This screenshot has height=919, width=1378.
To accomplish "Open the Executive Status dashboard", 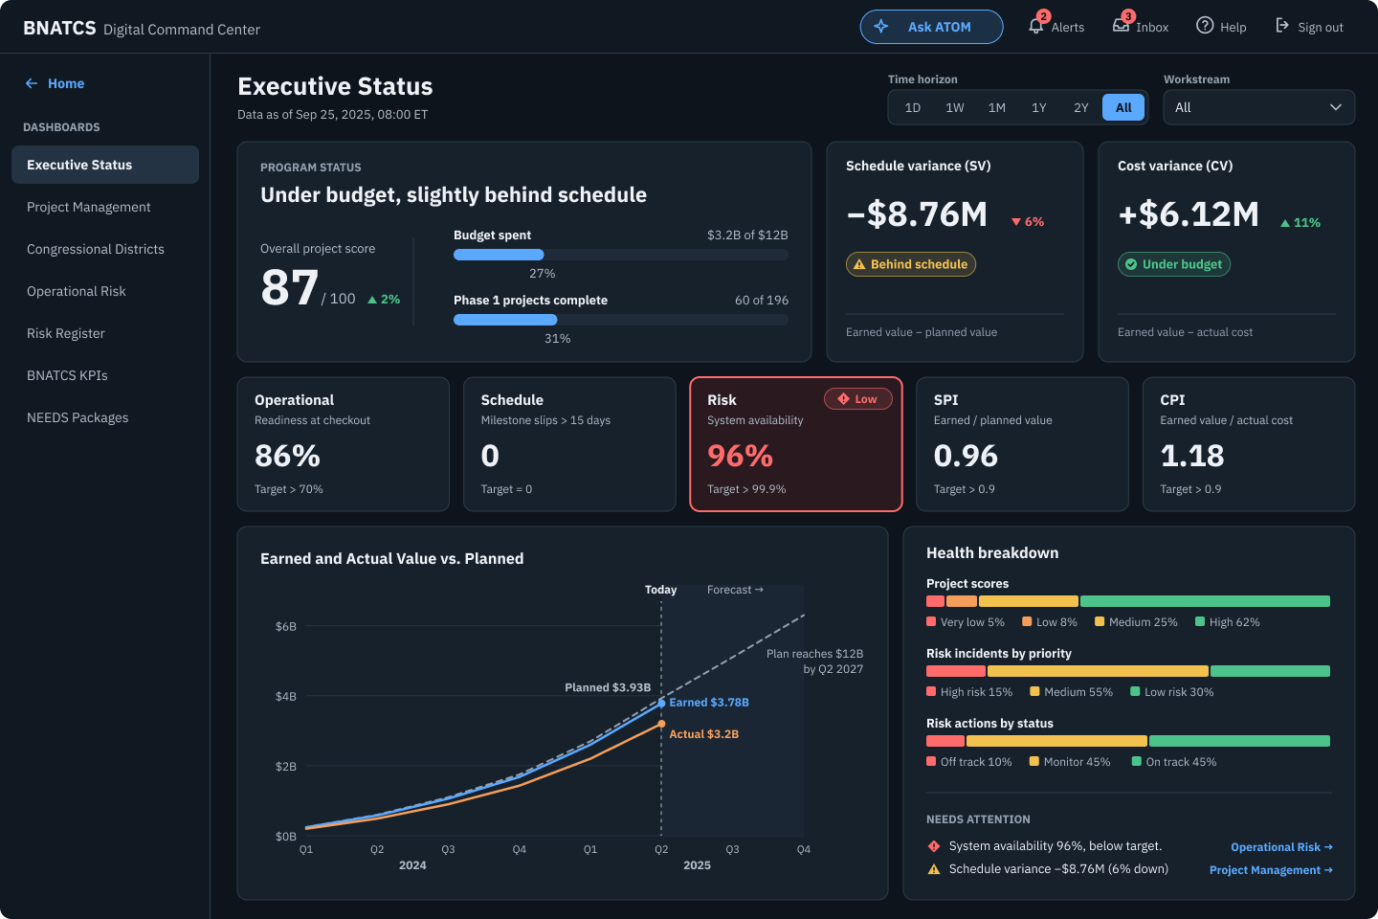I will (x=105, y=165).
